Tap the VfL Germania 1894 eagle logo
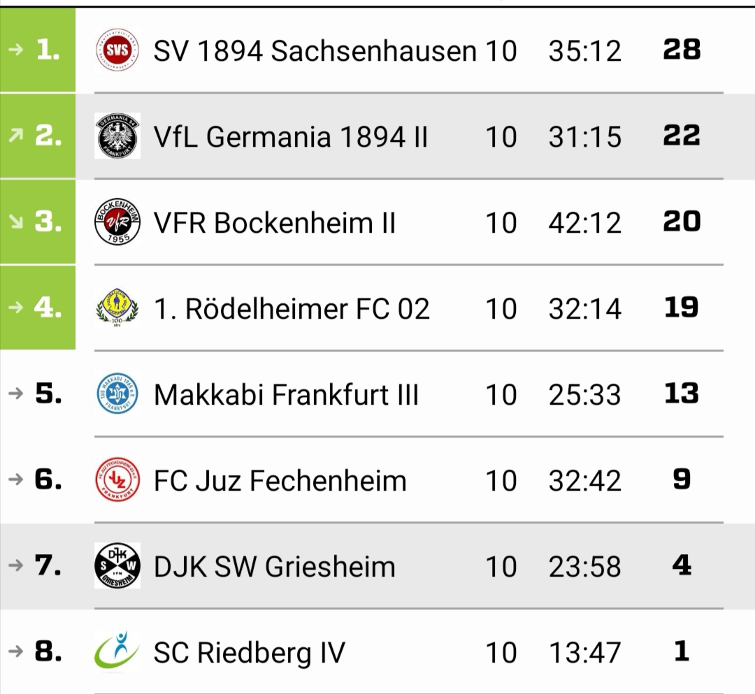The height and width of the screenshot is (694, 755). [117, 136]
